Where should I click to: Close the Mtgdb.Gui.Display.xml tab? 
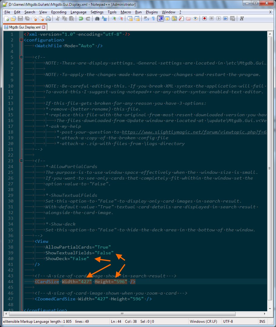[43, 27]
